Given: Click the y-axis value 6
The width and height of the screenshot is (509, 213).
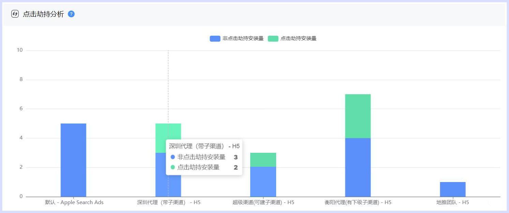Looking at the screenshot, I should [x=21, y=109].
